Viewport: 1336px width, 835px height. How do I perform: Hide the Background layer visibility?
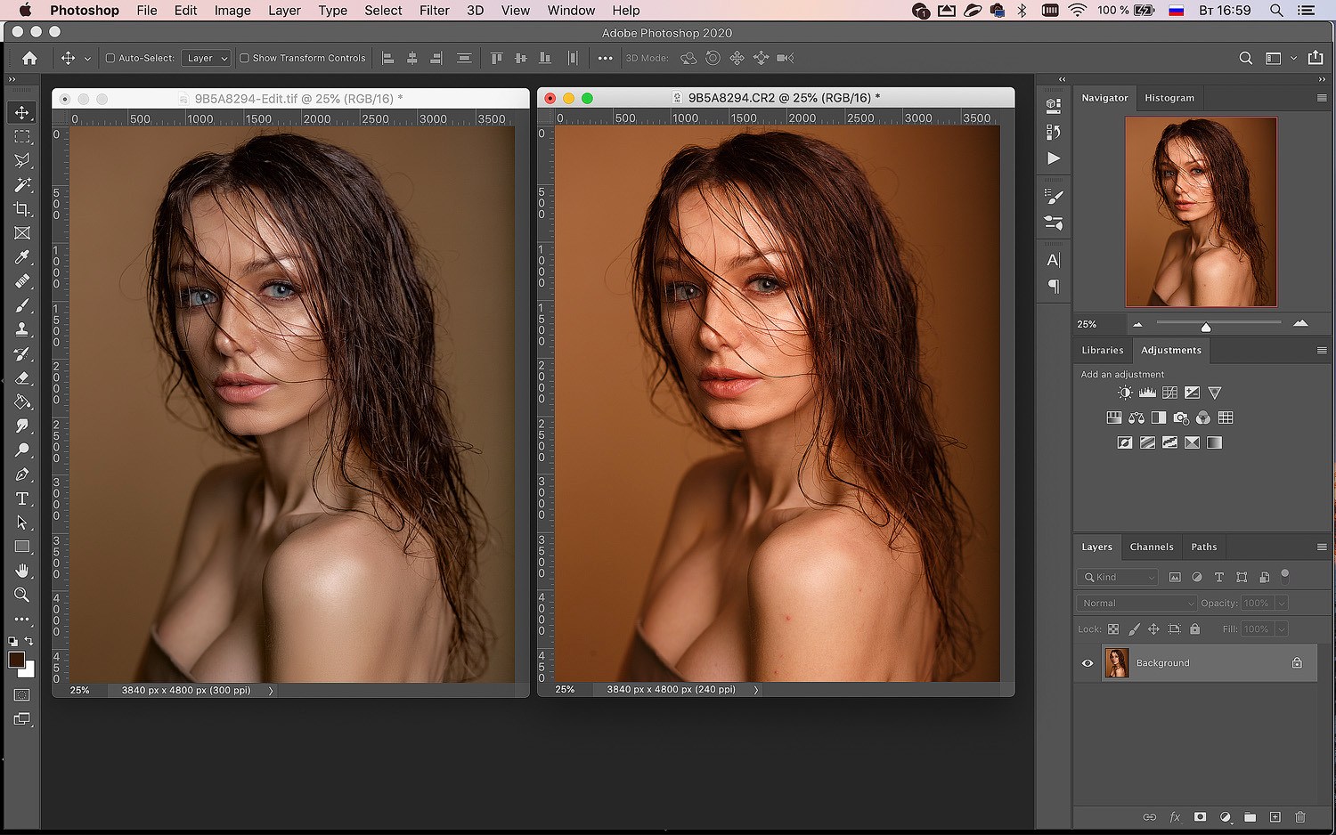pos(1088,663)
